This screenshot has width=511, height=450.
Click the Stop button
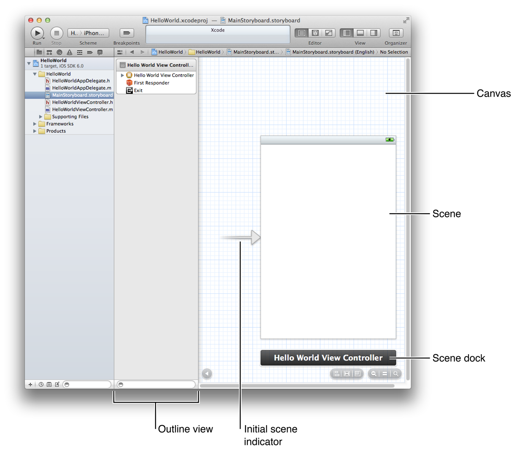click(56, 33)
